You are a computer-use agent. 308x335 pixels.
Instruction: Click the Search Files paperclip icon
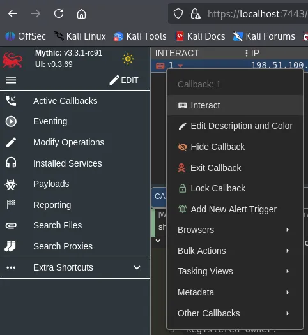(11, 226)
